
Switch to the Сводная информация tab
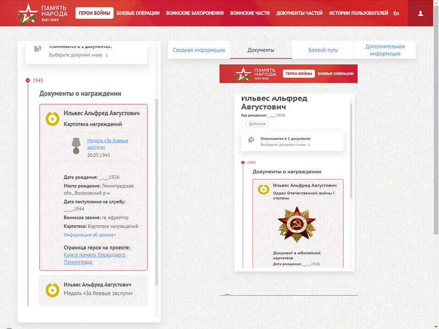point(199,50)
